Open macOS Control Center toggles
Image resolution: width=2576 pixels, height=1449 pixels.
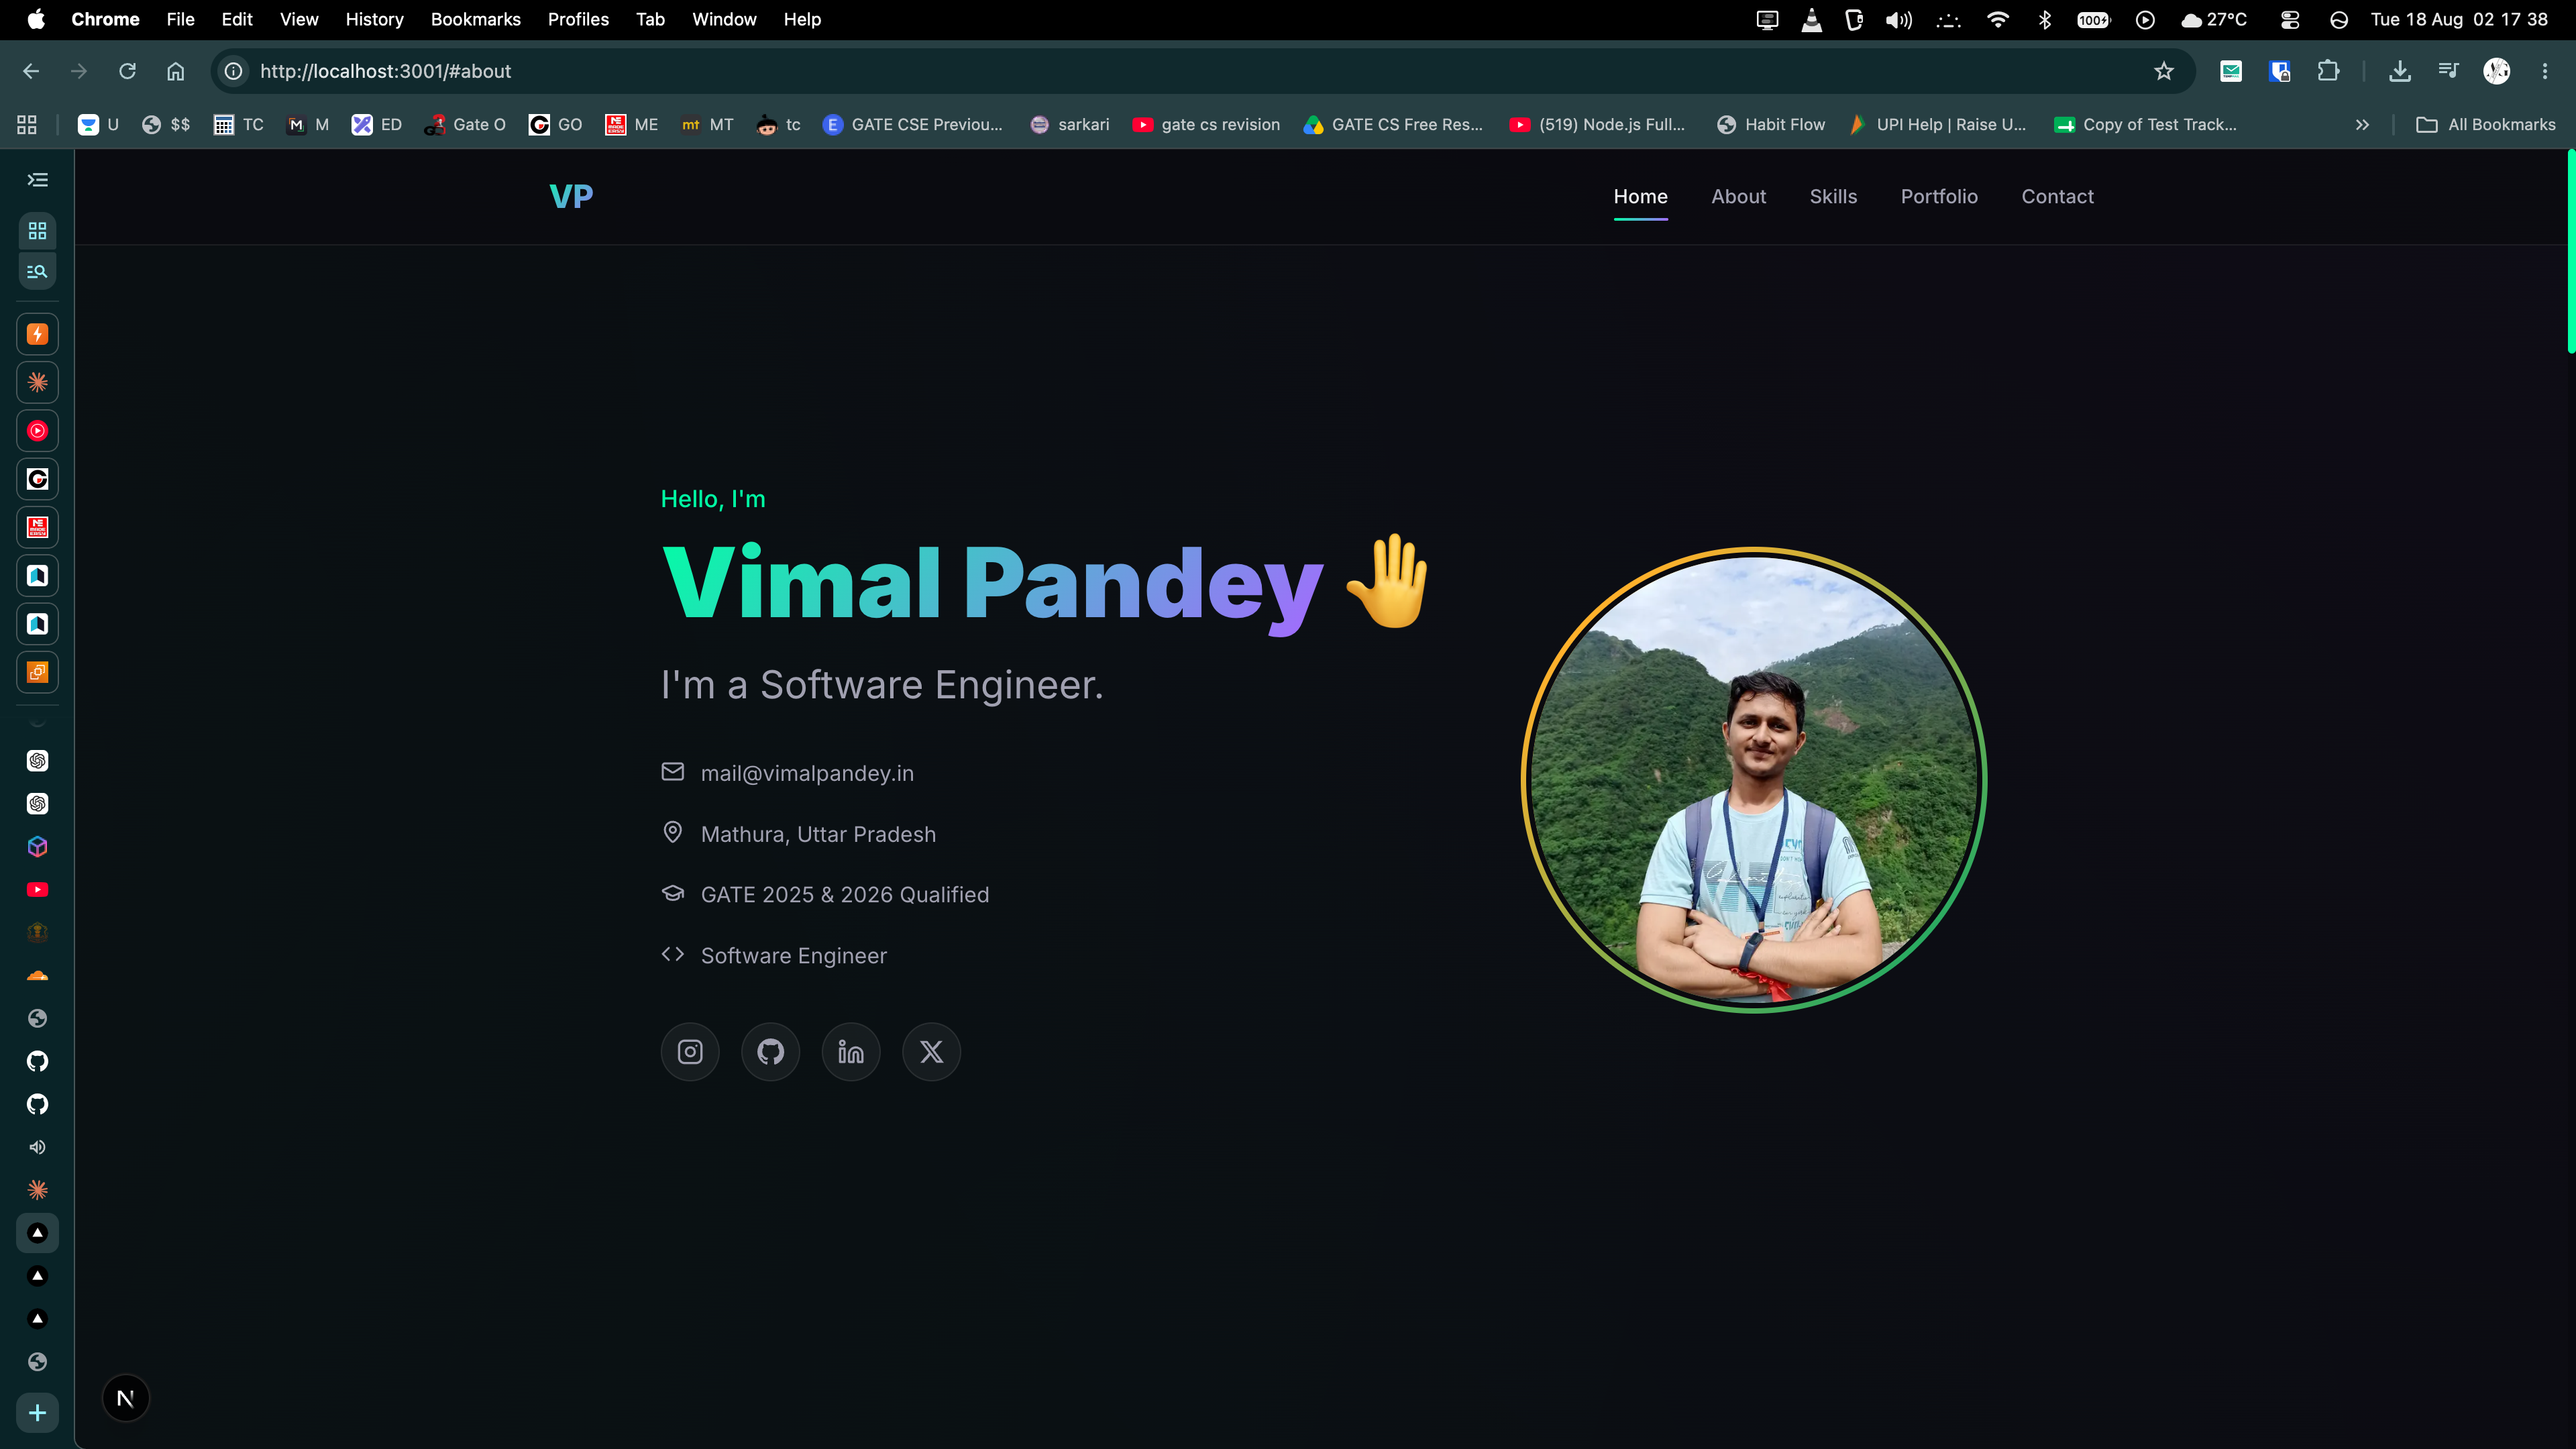tap(2290, 20)
